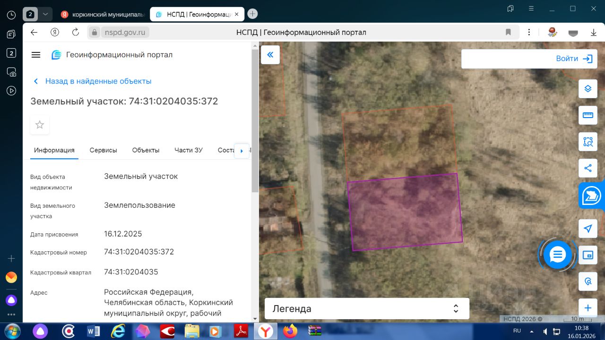Click the cadastral quarter value 74:31:0204035
This screenshot has width=605, height=340.
(131, 272)
